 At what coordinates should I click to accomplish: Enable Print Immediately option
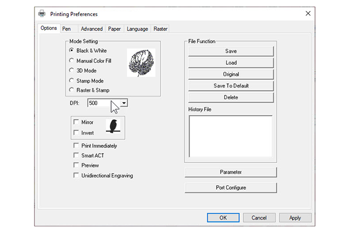pos(76,145)
